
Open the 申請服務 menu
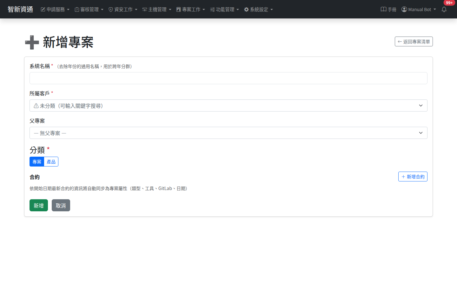coord(55,10)
